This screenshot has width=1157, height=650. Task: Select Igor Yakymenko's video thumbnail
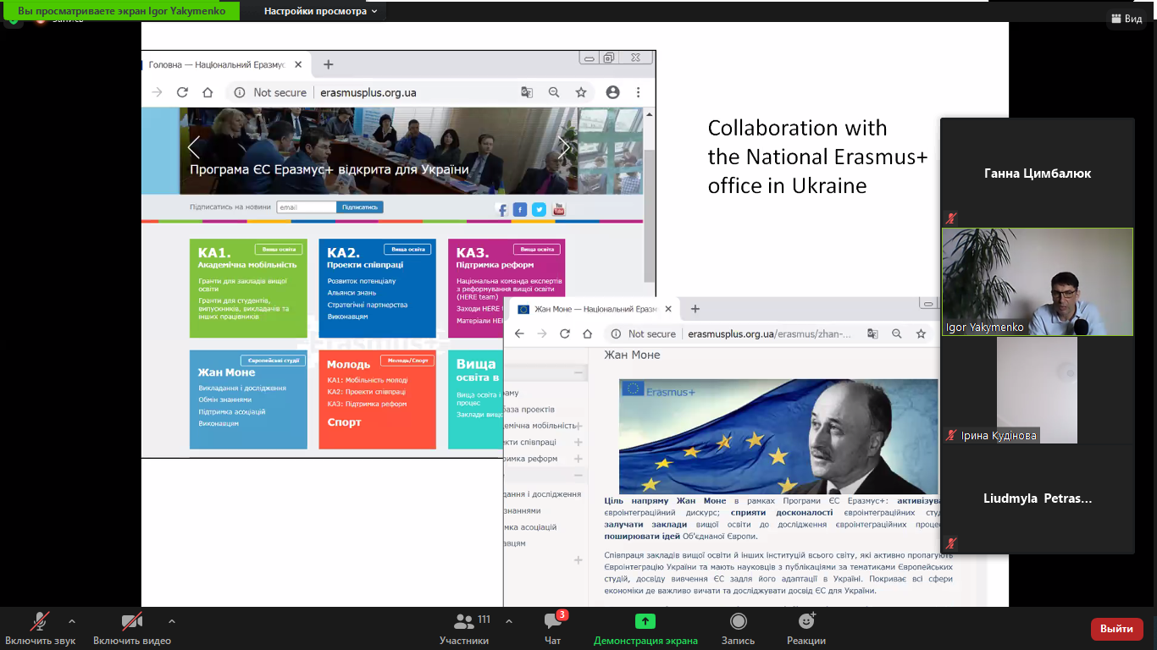click(1037, 282)
